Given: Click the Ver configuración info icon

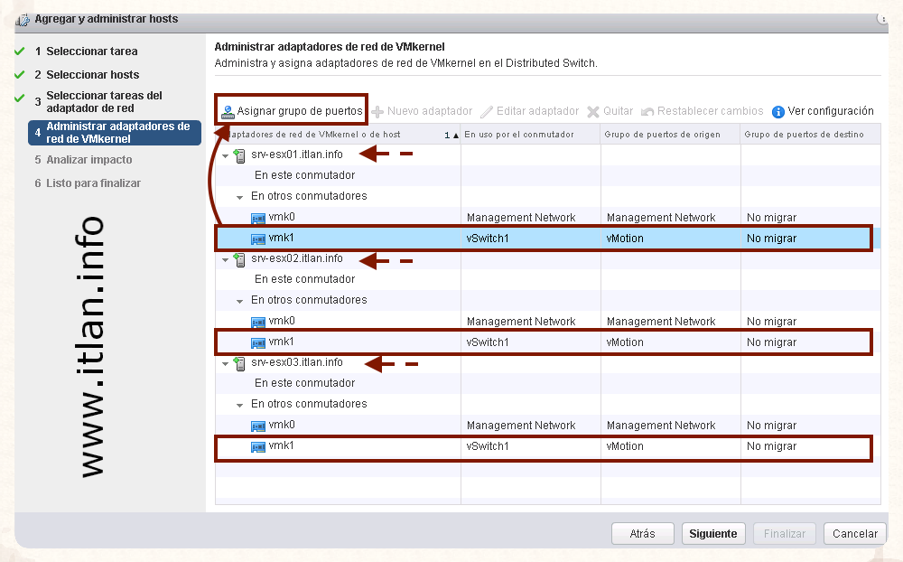Looking at the screenshot, I should 778,112.
